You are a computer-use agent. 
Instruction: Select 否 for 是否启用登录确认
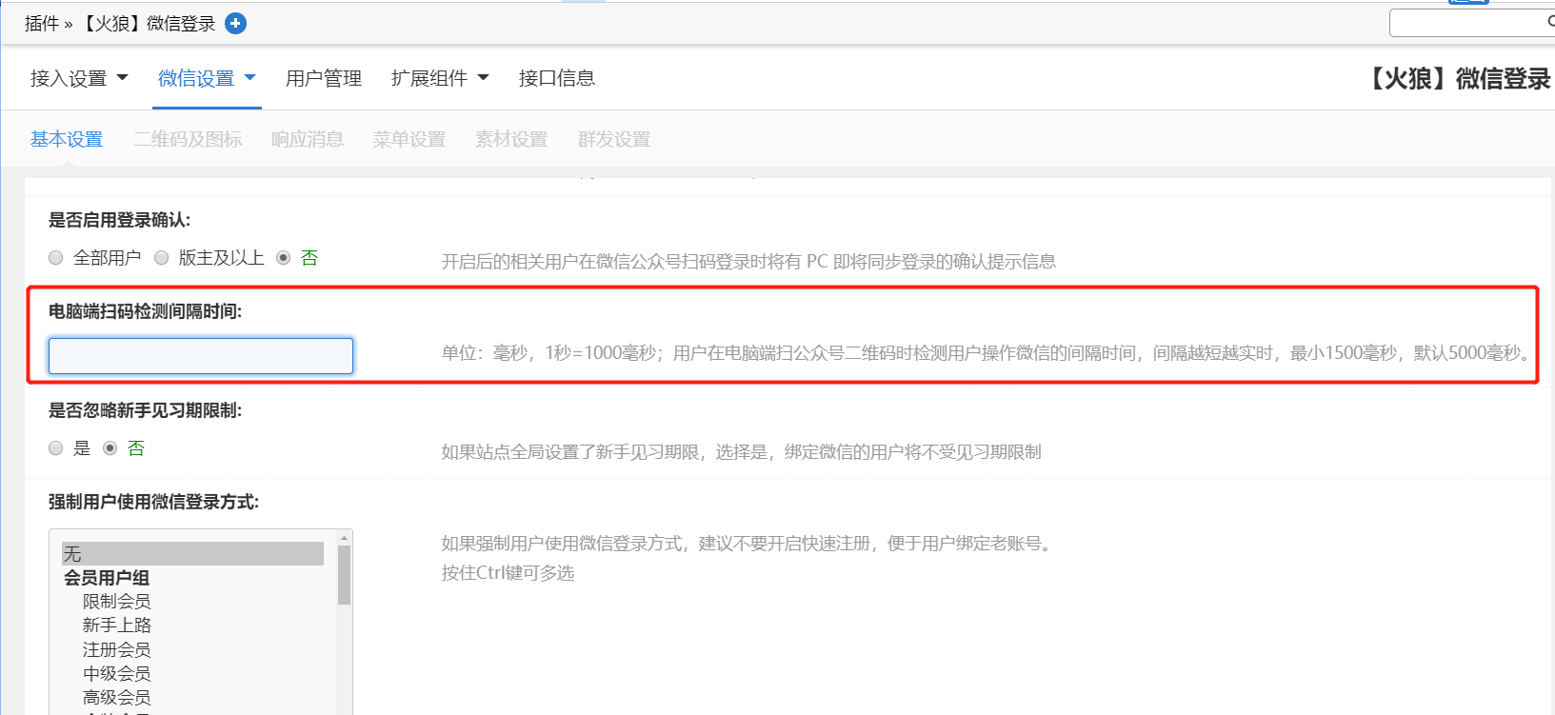284,258
